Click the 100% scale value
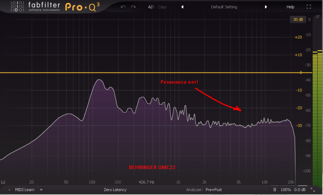Screen dimensions: 323x195 click(x=286, y=190)
